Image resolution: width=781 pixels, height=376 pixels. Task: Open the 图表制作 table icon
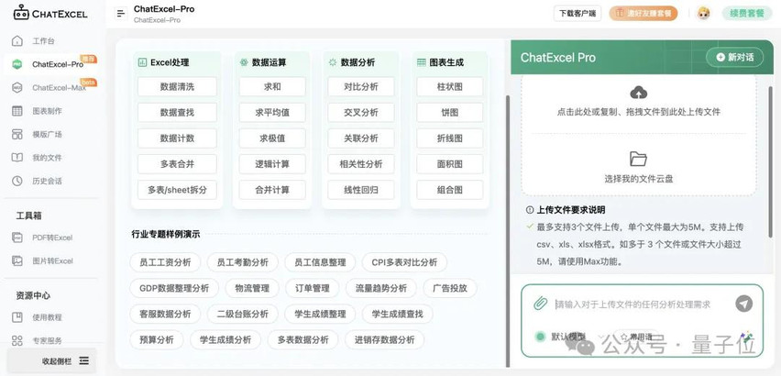17,111
